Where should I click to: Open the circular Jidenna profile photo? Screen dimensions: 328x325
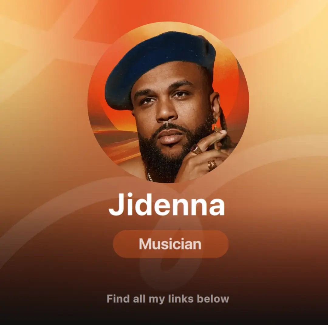(x=168, y=102)
